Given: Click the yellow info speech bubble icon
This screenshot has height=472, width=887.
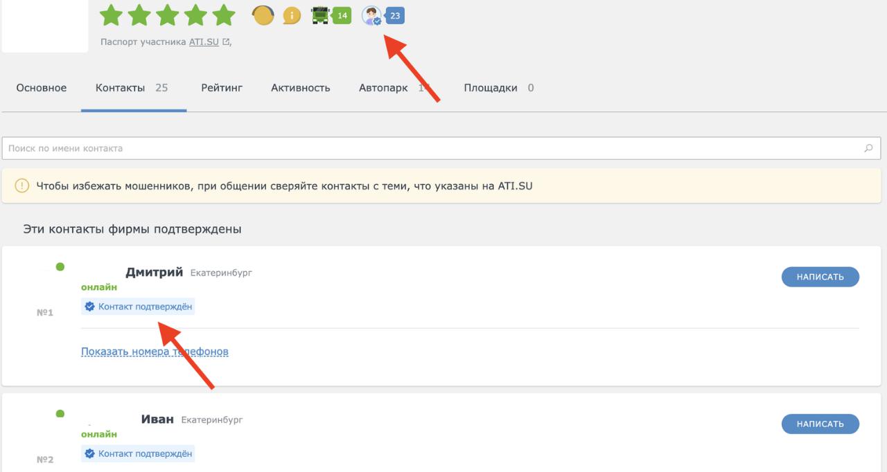Looking at the screenshot, I should 292,15.
